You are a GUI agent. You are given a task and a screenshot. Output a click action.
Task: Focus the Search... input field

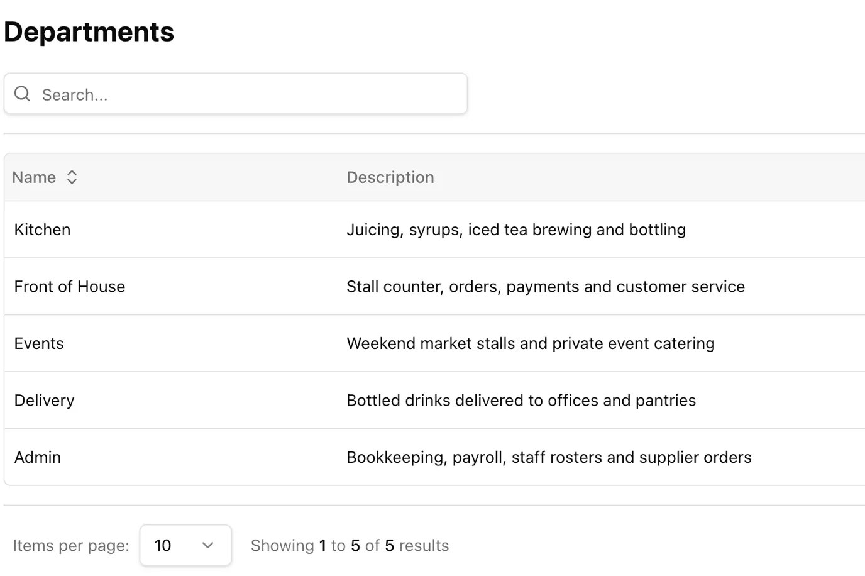click(236, 94)
